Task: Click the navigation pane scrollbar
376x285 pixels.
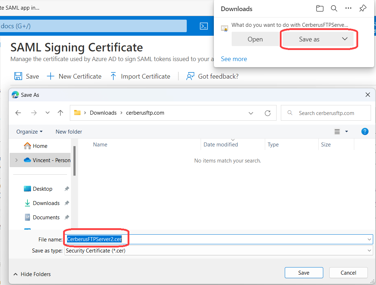Action: (x=74, y=161)
